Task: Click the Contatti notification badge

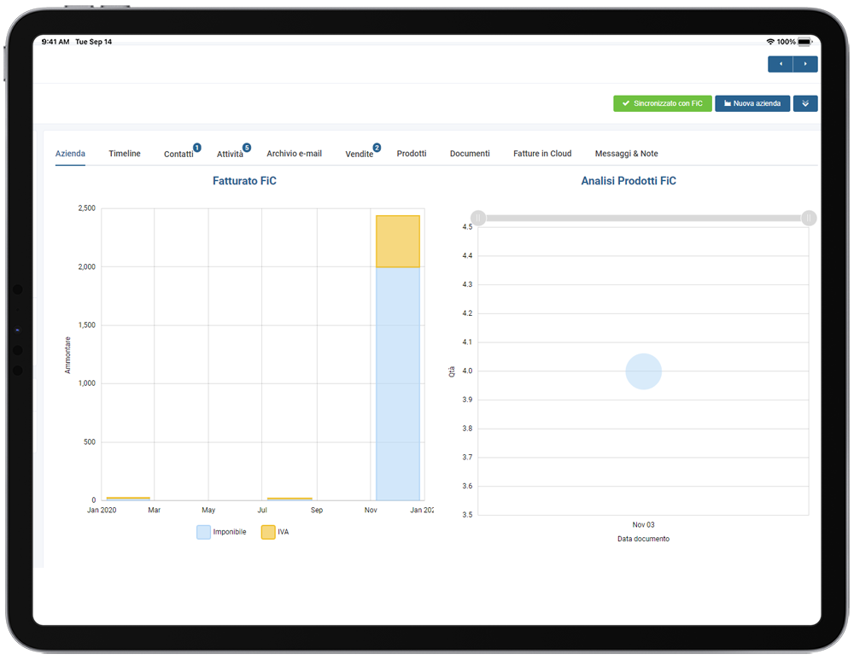Action: coord(197,148)
